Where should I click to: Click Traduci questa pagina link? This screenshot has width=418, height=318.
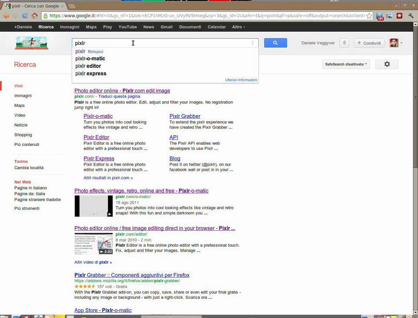point(119,96)
